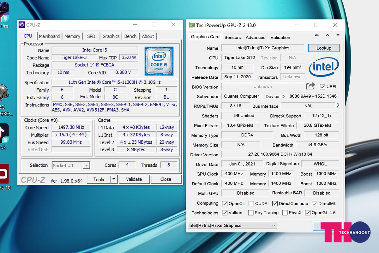Click the Level 2 value "4 x 1.25 MBytes"
This screenshot has width=379, height=253.
pyautogui.click(x=136, y=142)
